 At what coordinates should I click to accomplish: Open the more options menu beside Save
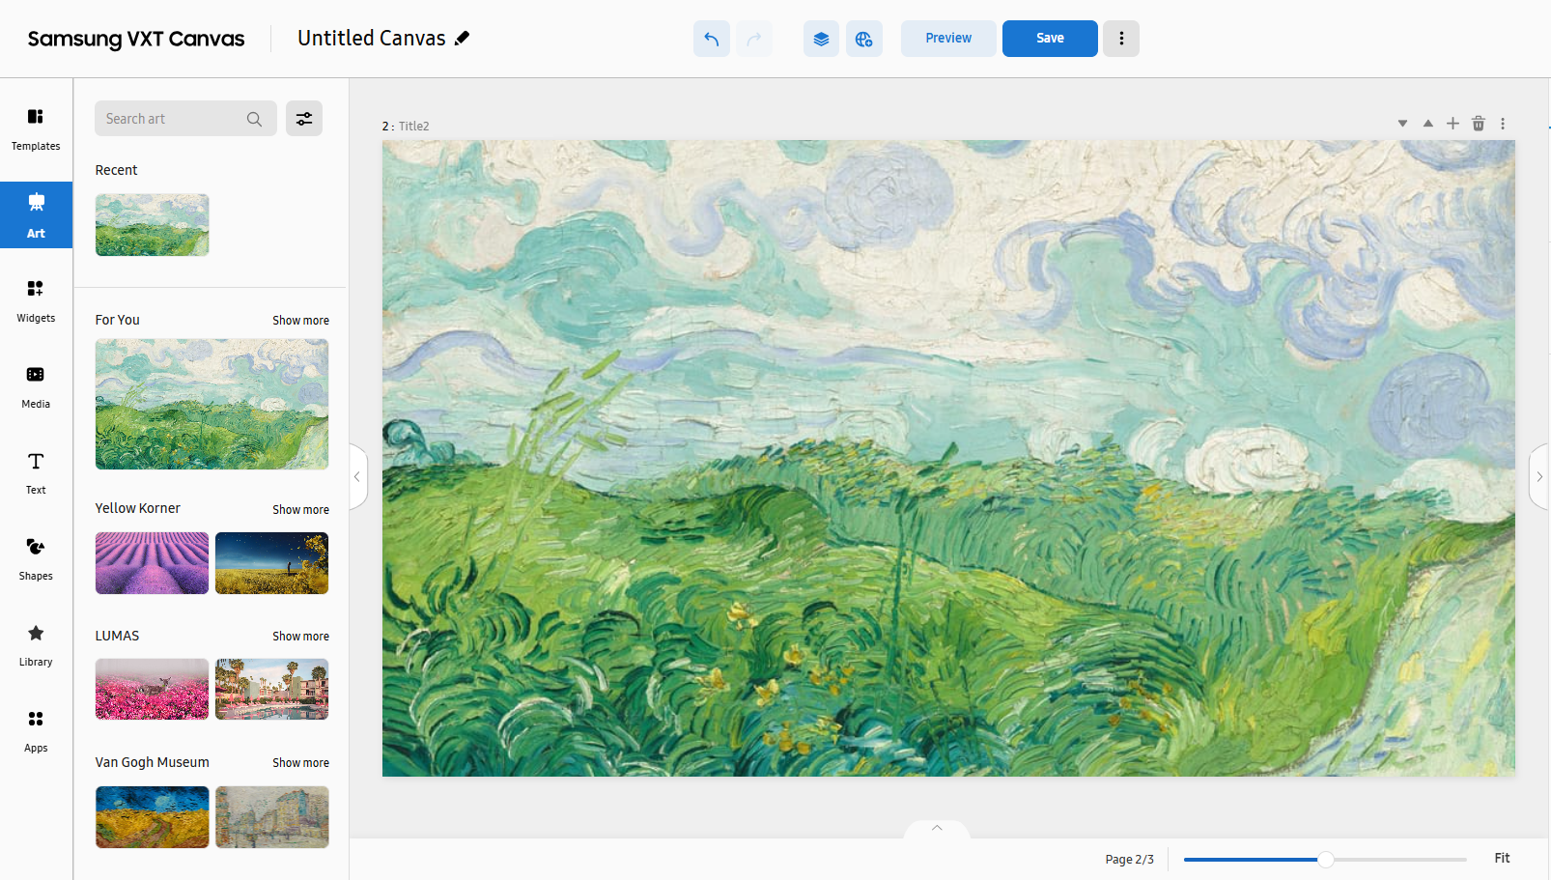1121,39
